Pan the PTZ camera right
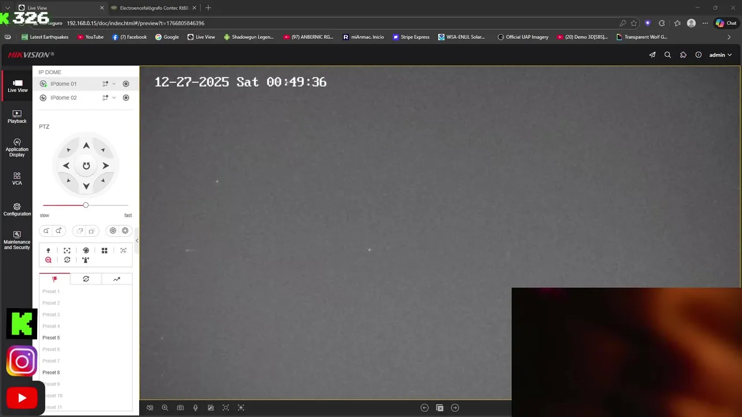 [106, 166]
